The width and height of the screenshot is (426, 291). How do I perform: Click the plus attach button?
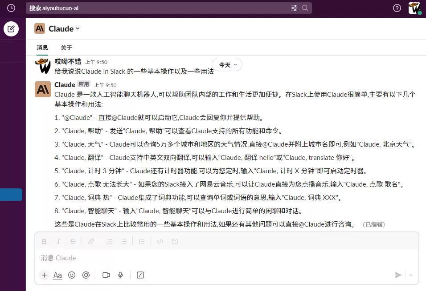(44, 275)
